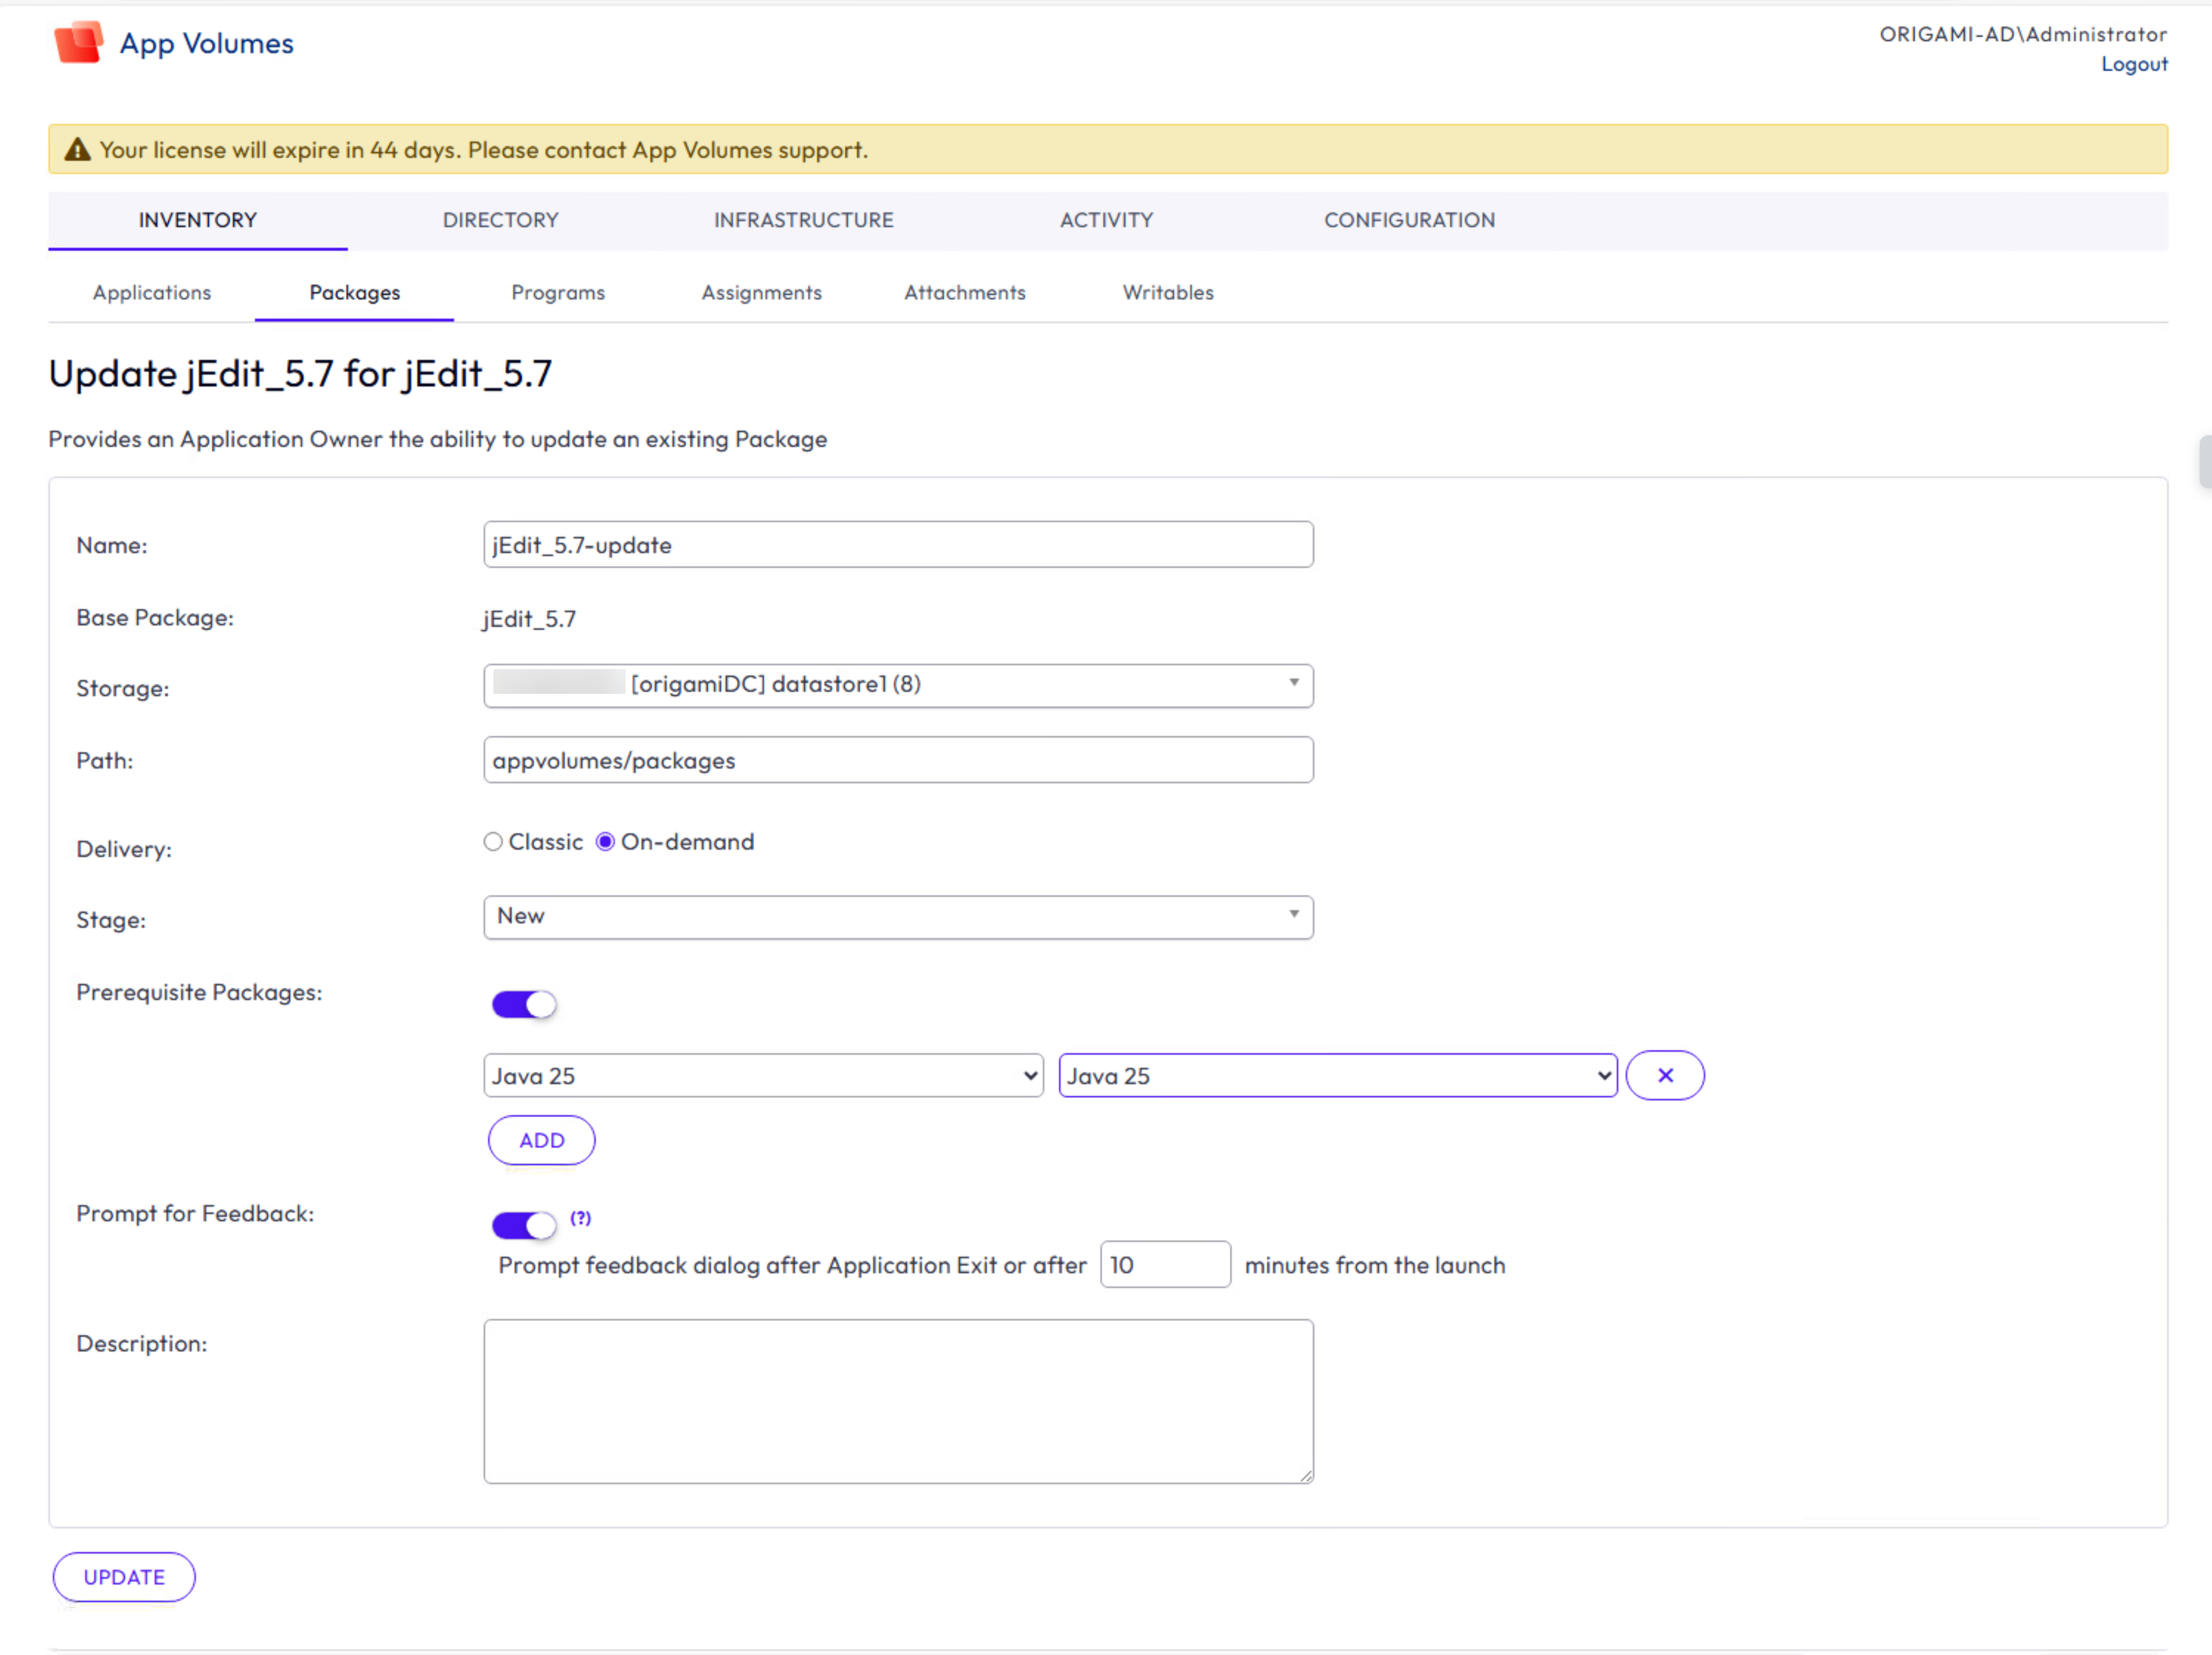The width and height of the screenshot is (2212, 1655).
Task: Select the On-demand delivery radio button
Action: [605, 842]
